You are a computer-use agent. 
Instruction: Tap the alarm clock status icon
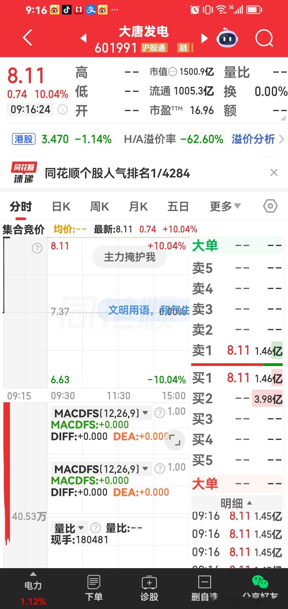[195, 10]
